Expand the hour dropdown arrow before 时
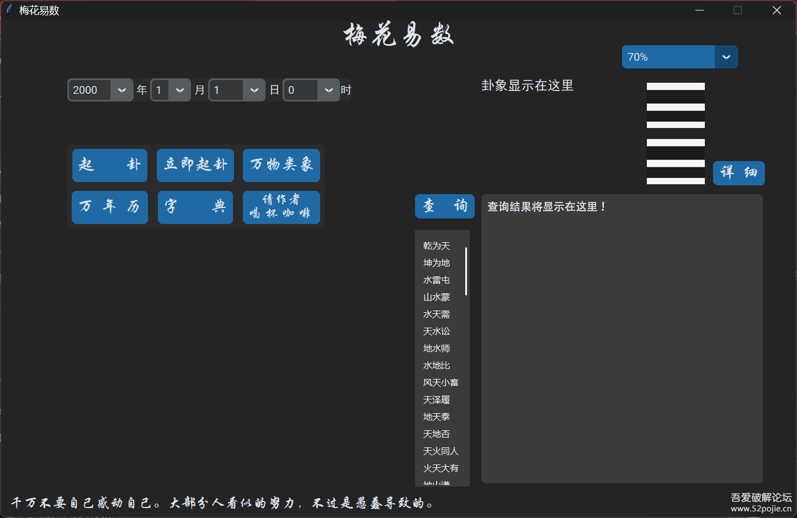Image resolution: width=797 pixels, height=518 pixels. [328, 90]
